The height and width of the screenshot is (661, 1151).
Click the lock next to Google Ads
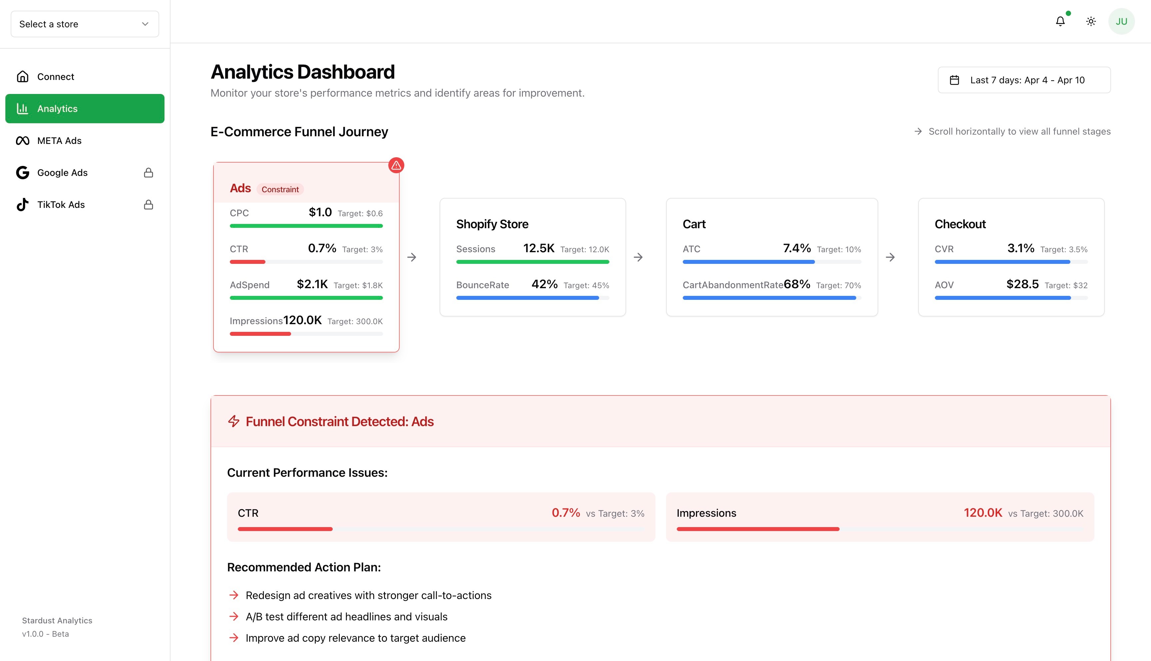[148, 173]
